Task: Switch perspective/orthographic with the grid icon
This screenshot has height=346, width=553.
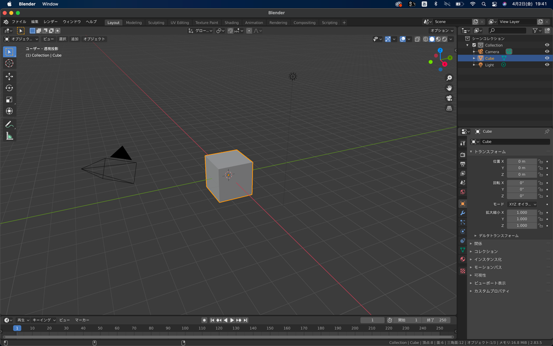Action: [x=449, y=108]
